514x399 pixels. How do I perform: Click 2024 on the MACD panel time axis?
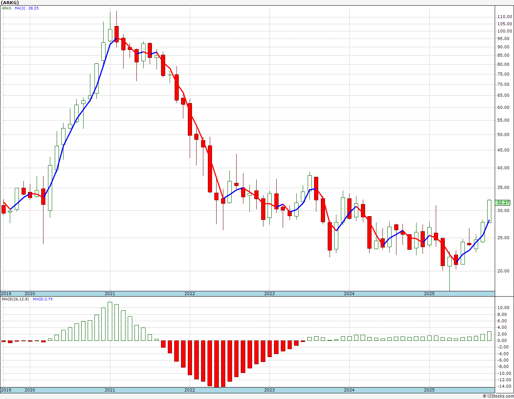(349, 390)
